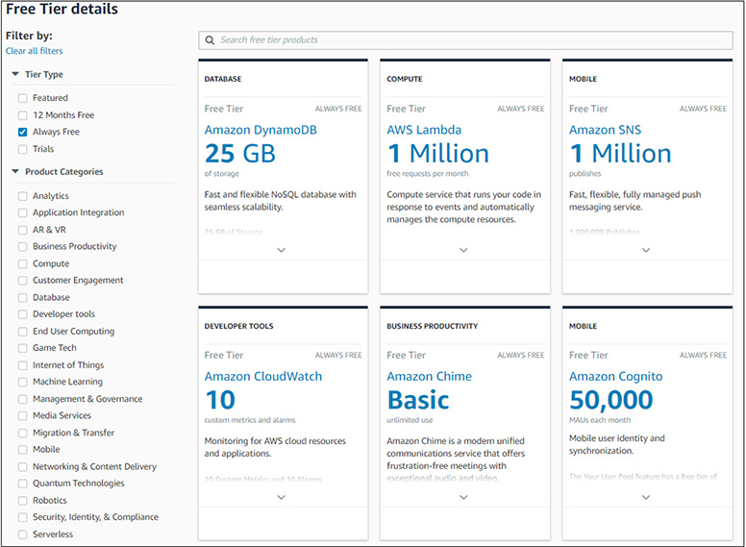Open the Amazon Cognito product link
Image resolution: width=746 pixels, height=547 pixels.
(613, 377)
